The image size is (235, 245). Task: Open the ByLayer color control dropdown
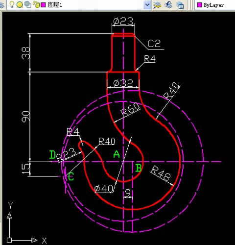(x=214, y=5)
